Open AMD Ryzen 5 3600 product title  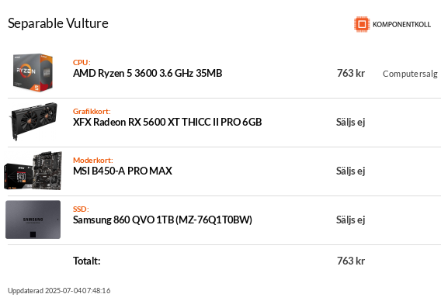pos(148,74)
